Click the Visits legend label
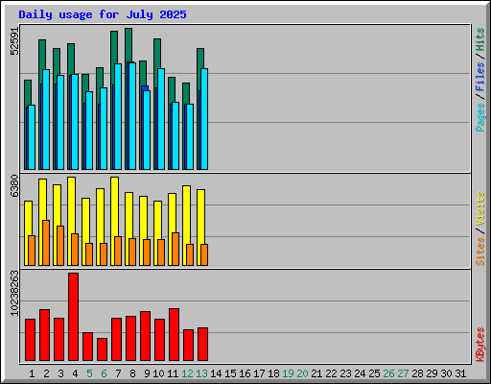 pos(480,208)
